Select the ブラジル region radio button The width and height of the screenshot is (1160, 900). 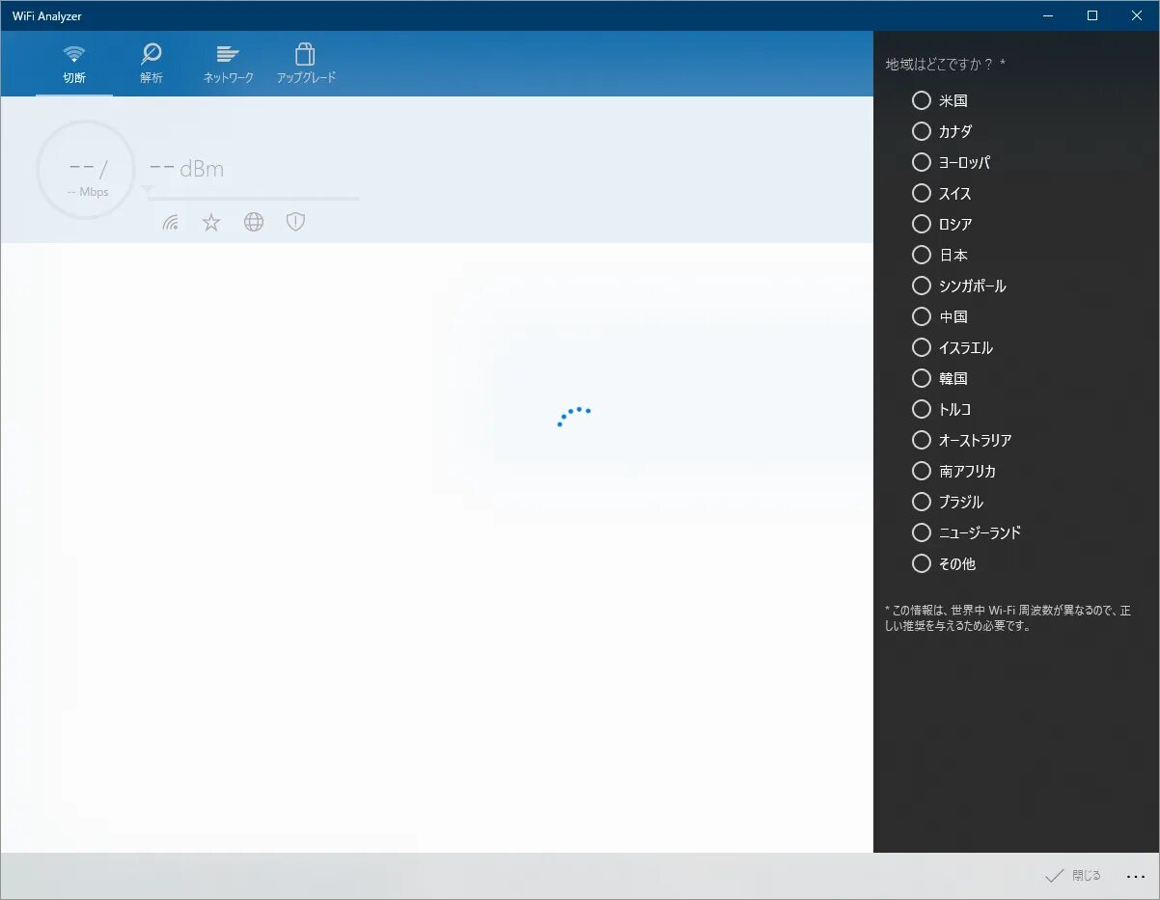point(922,502)
